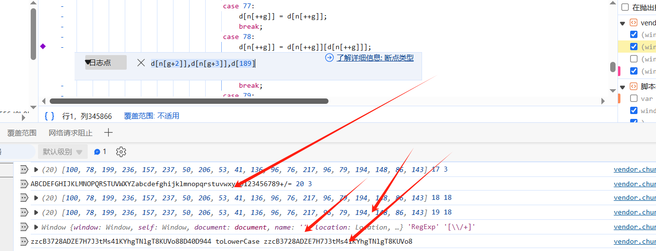This screenshot has width=656, height=251.
Task: Click code line d[n[++g]][d[n[++g]]]
Action: [305, 47]
